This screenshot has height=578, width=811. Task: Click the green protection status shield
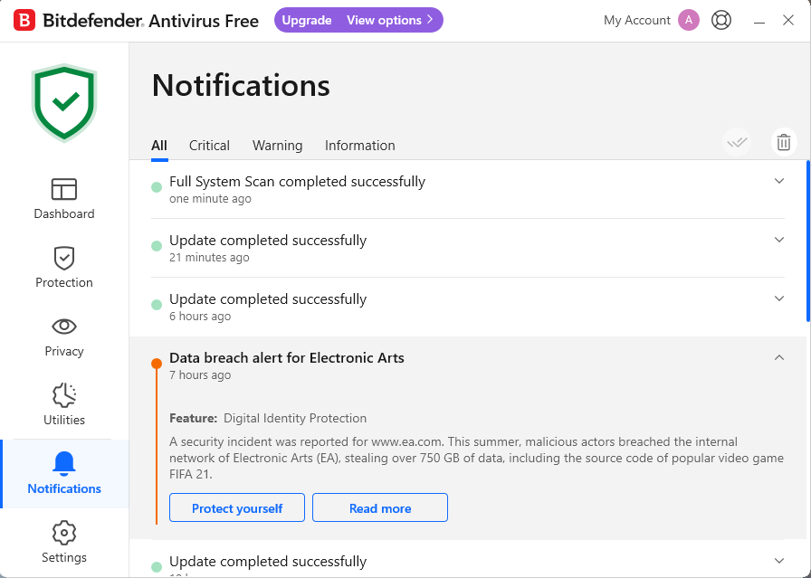pyautogui.click(x=64, y=102)
